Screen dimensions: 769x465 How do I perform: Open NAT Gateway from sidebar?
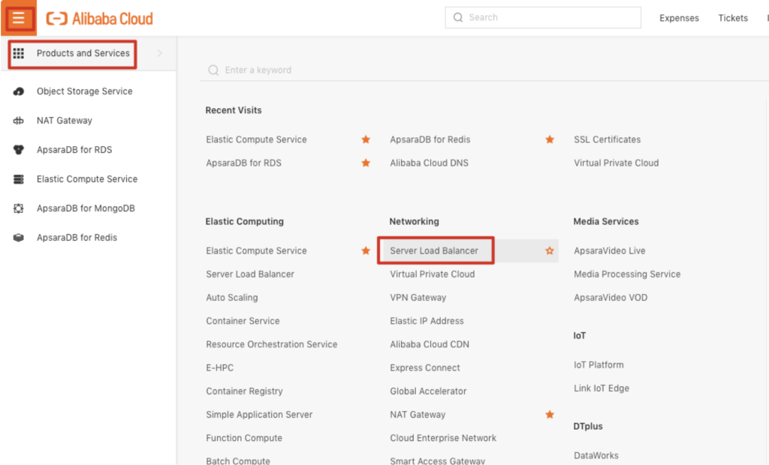click(65, 121)
